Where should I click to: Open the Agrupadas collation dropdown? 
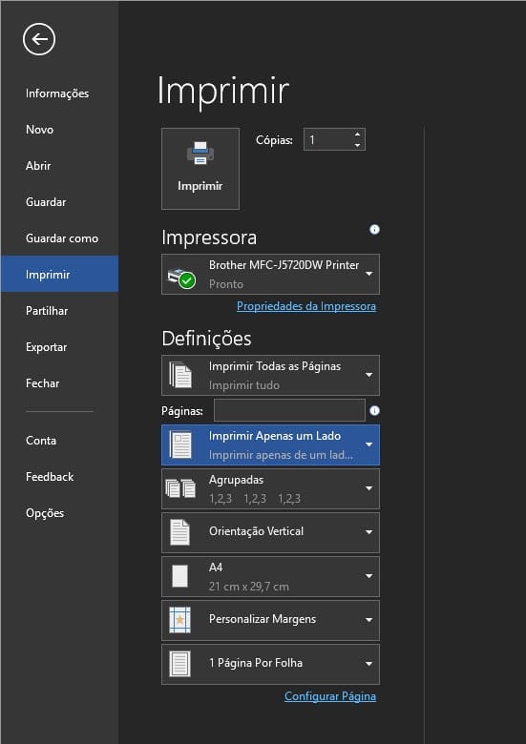[x=270, y=488]
